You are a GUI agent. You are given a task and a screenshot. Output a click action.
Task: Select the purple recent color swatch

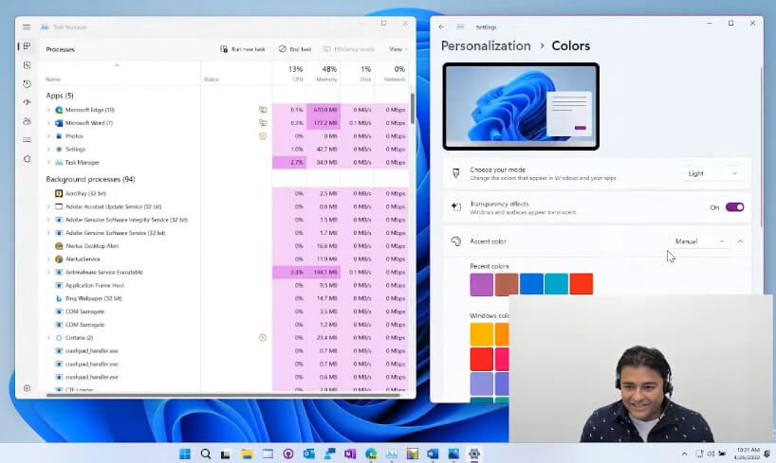click(482, 284)
